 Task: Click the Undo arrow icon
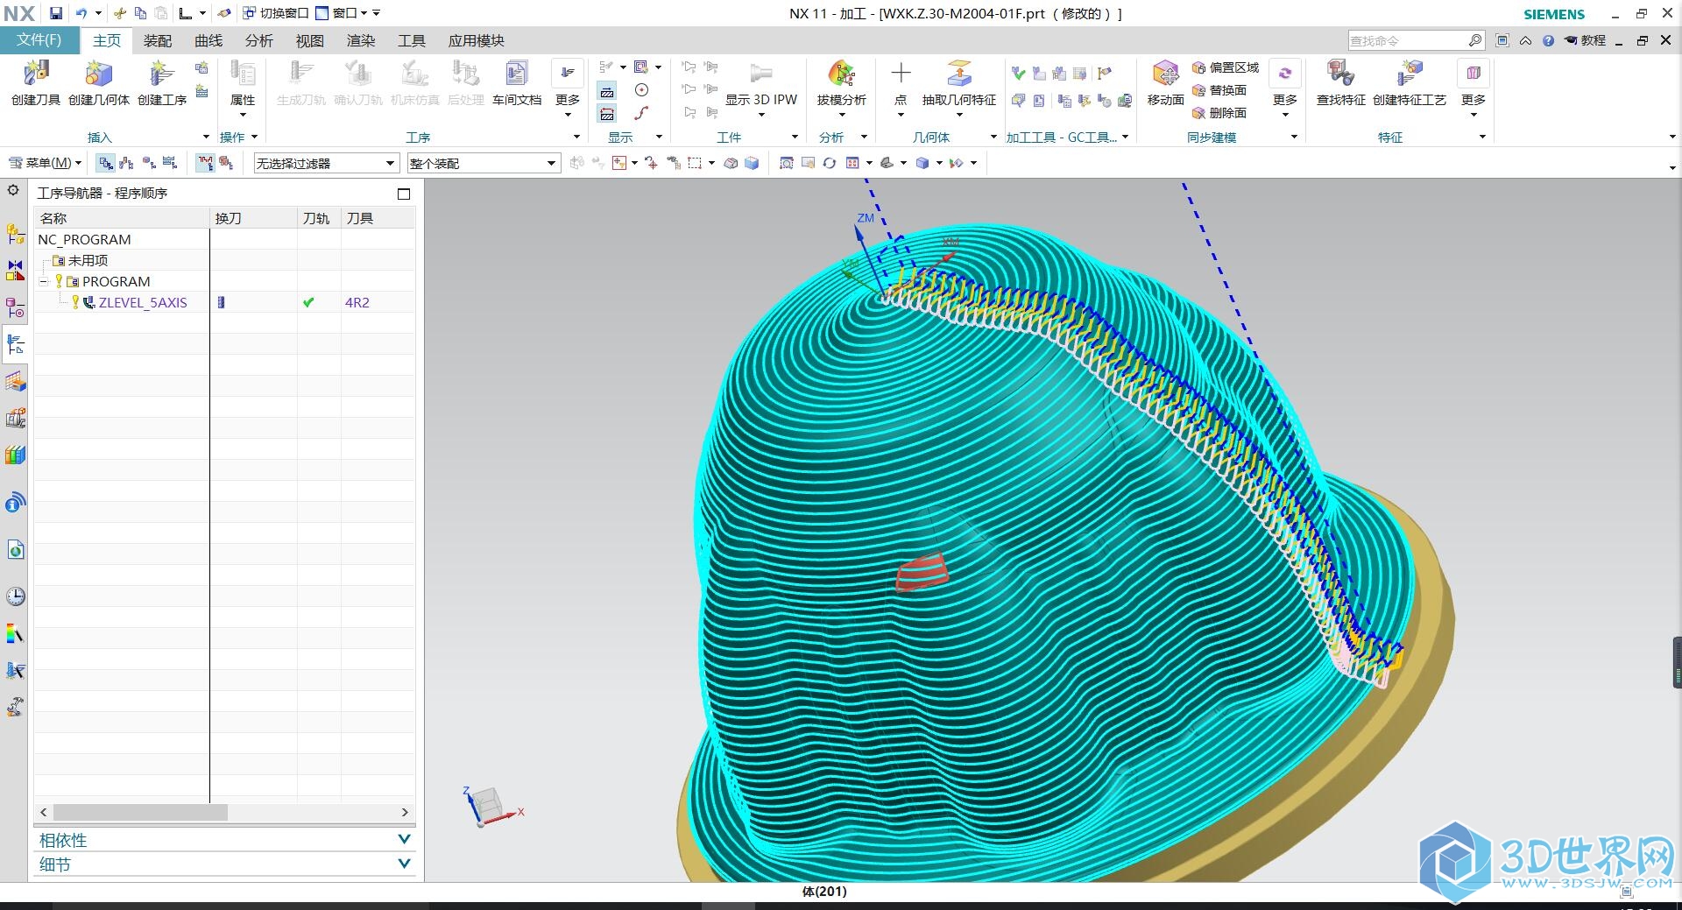coord(81,13)
